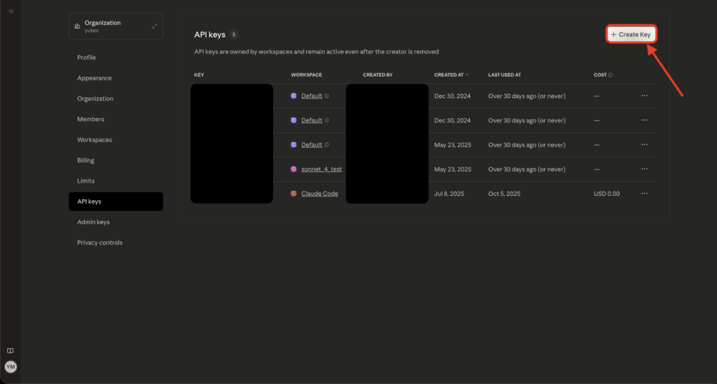Screen dimensions: 717x384
Task: Open the Claude Code workspace link
Action: tap(319, 194)
